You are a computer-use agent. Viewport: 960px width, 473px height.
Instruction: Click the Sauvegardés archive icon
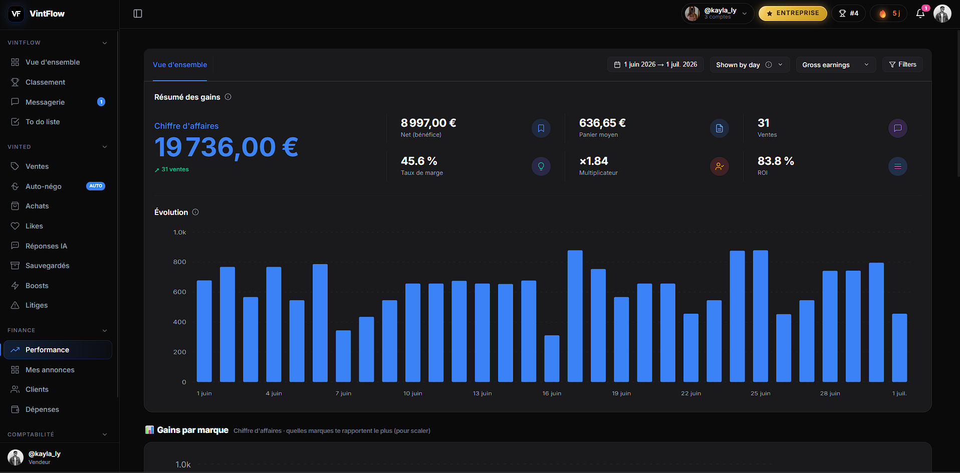pos(15,266)
